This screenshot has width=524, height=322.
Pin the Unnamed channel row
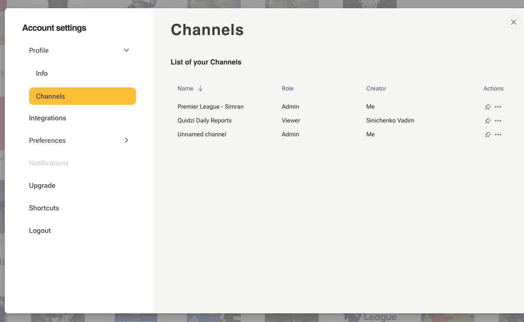coord(488,135)
